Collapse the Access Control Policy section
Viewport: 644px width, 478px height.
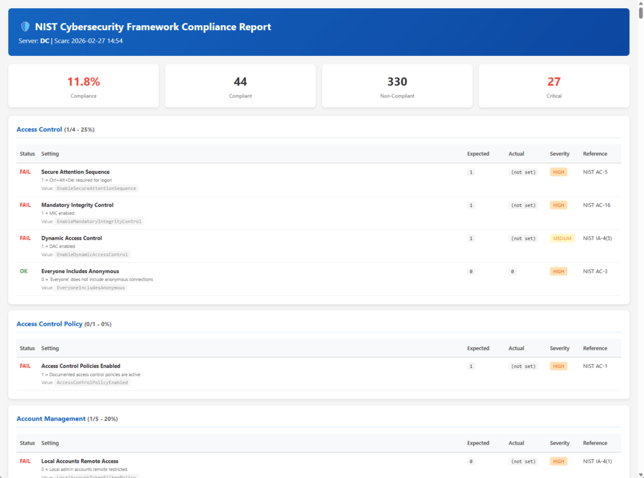coord(50,324)
